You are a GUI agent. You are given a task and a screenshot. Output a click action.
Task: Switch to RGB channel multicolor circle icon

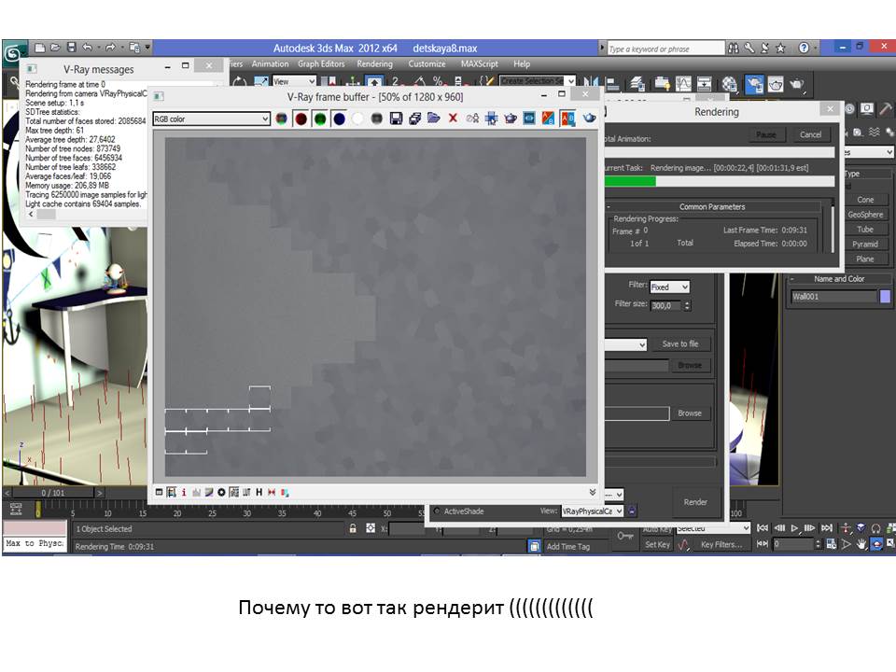tap(281, 119)
